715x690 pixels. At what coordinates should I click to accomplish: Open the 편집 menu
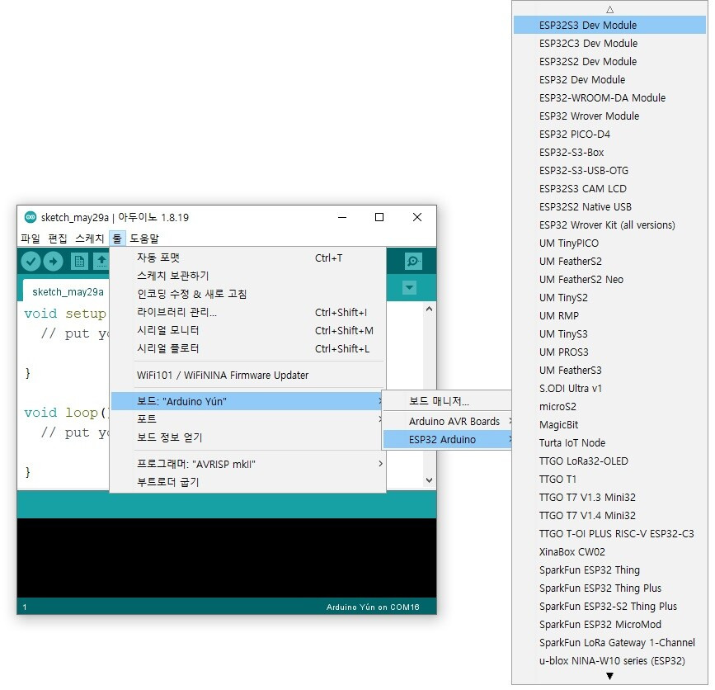tap(58, 239)
